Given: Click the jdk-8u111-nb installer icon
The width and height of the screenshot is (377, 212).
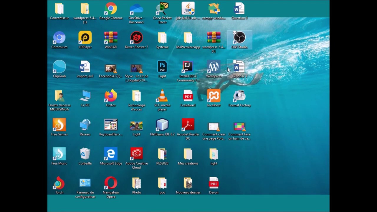Looking at the screenshot, I should click(x=188, y=9).
